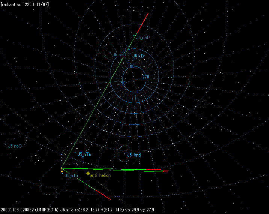
Task: Click the J5_kDr radiant label
Action: (139, 56)
